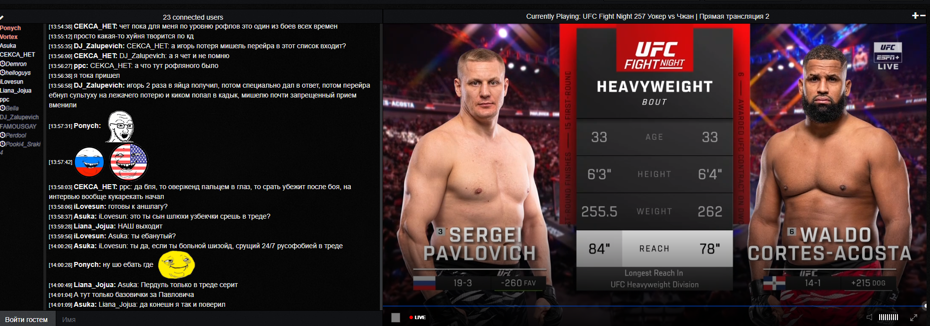This screenshot has width=930, height=326.
Task: Mute the stream using the speaker icon
Action: point(869,317)
